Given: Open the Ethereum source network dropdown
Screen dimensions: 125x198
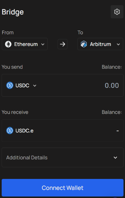Looking at the screenshot, I should pyautogui.click(x=25, y=44).
